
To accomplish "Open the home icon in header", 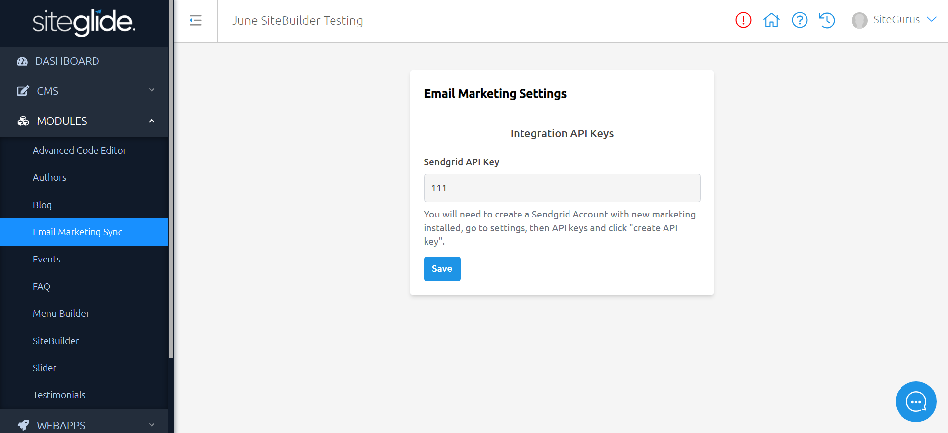I will (x=771, y=20).
